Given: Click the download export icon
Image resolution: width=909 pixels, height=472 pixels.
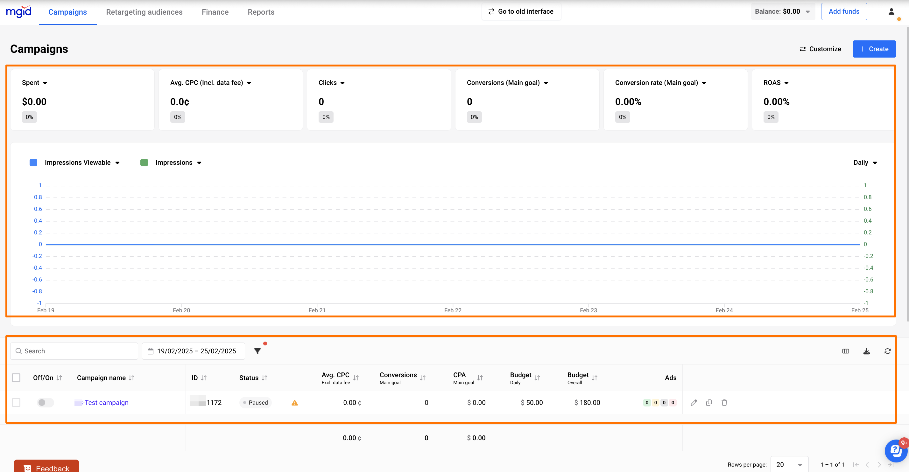Looking at the screenshot, I should coord(866,351).
